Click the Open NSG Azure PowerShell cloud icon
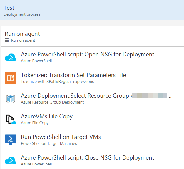Viewport: 184px width, 169px height. tap(11, 57)
